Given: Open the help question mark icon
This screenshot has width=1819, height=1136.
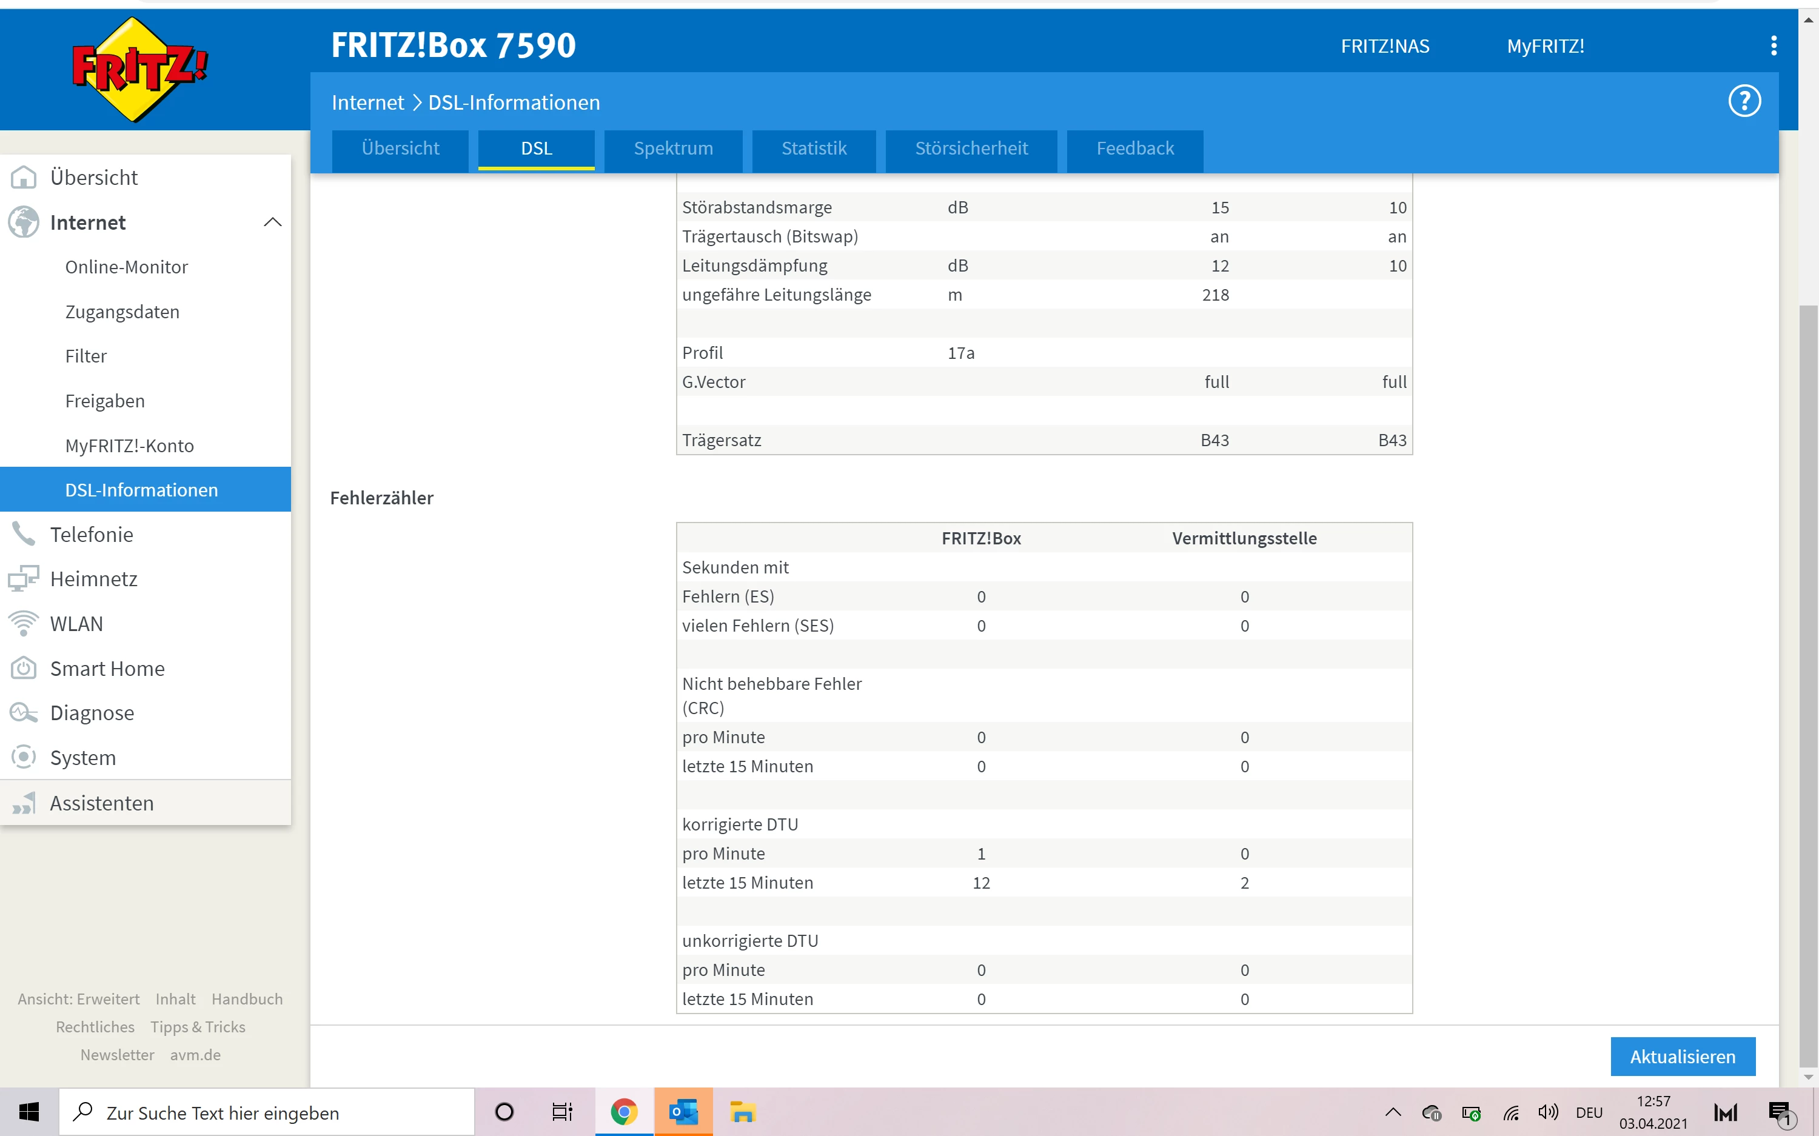Looking at the screenshot, I should pos(1743,101).
